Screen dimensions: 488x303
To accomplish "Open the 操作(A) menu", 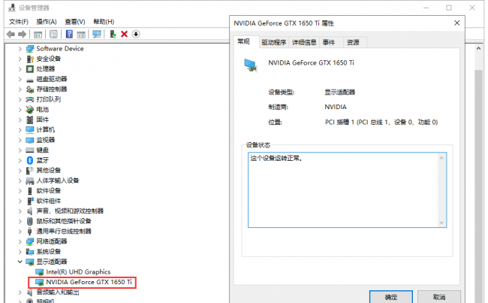I will pos(47,22).
